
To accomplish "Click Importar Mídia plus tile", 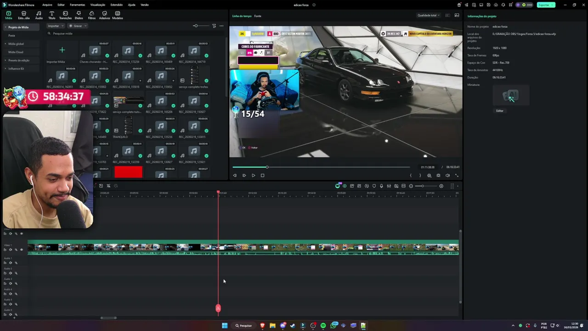I will (62, 50).
